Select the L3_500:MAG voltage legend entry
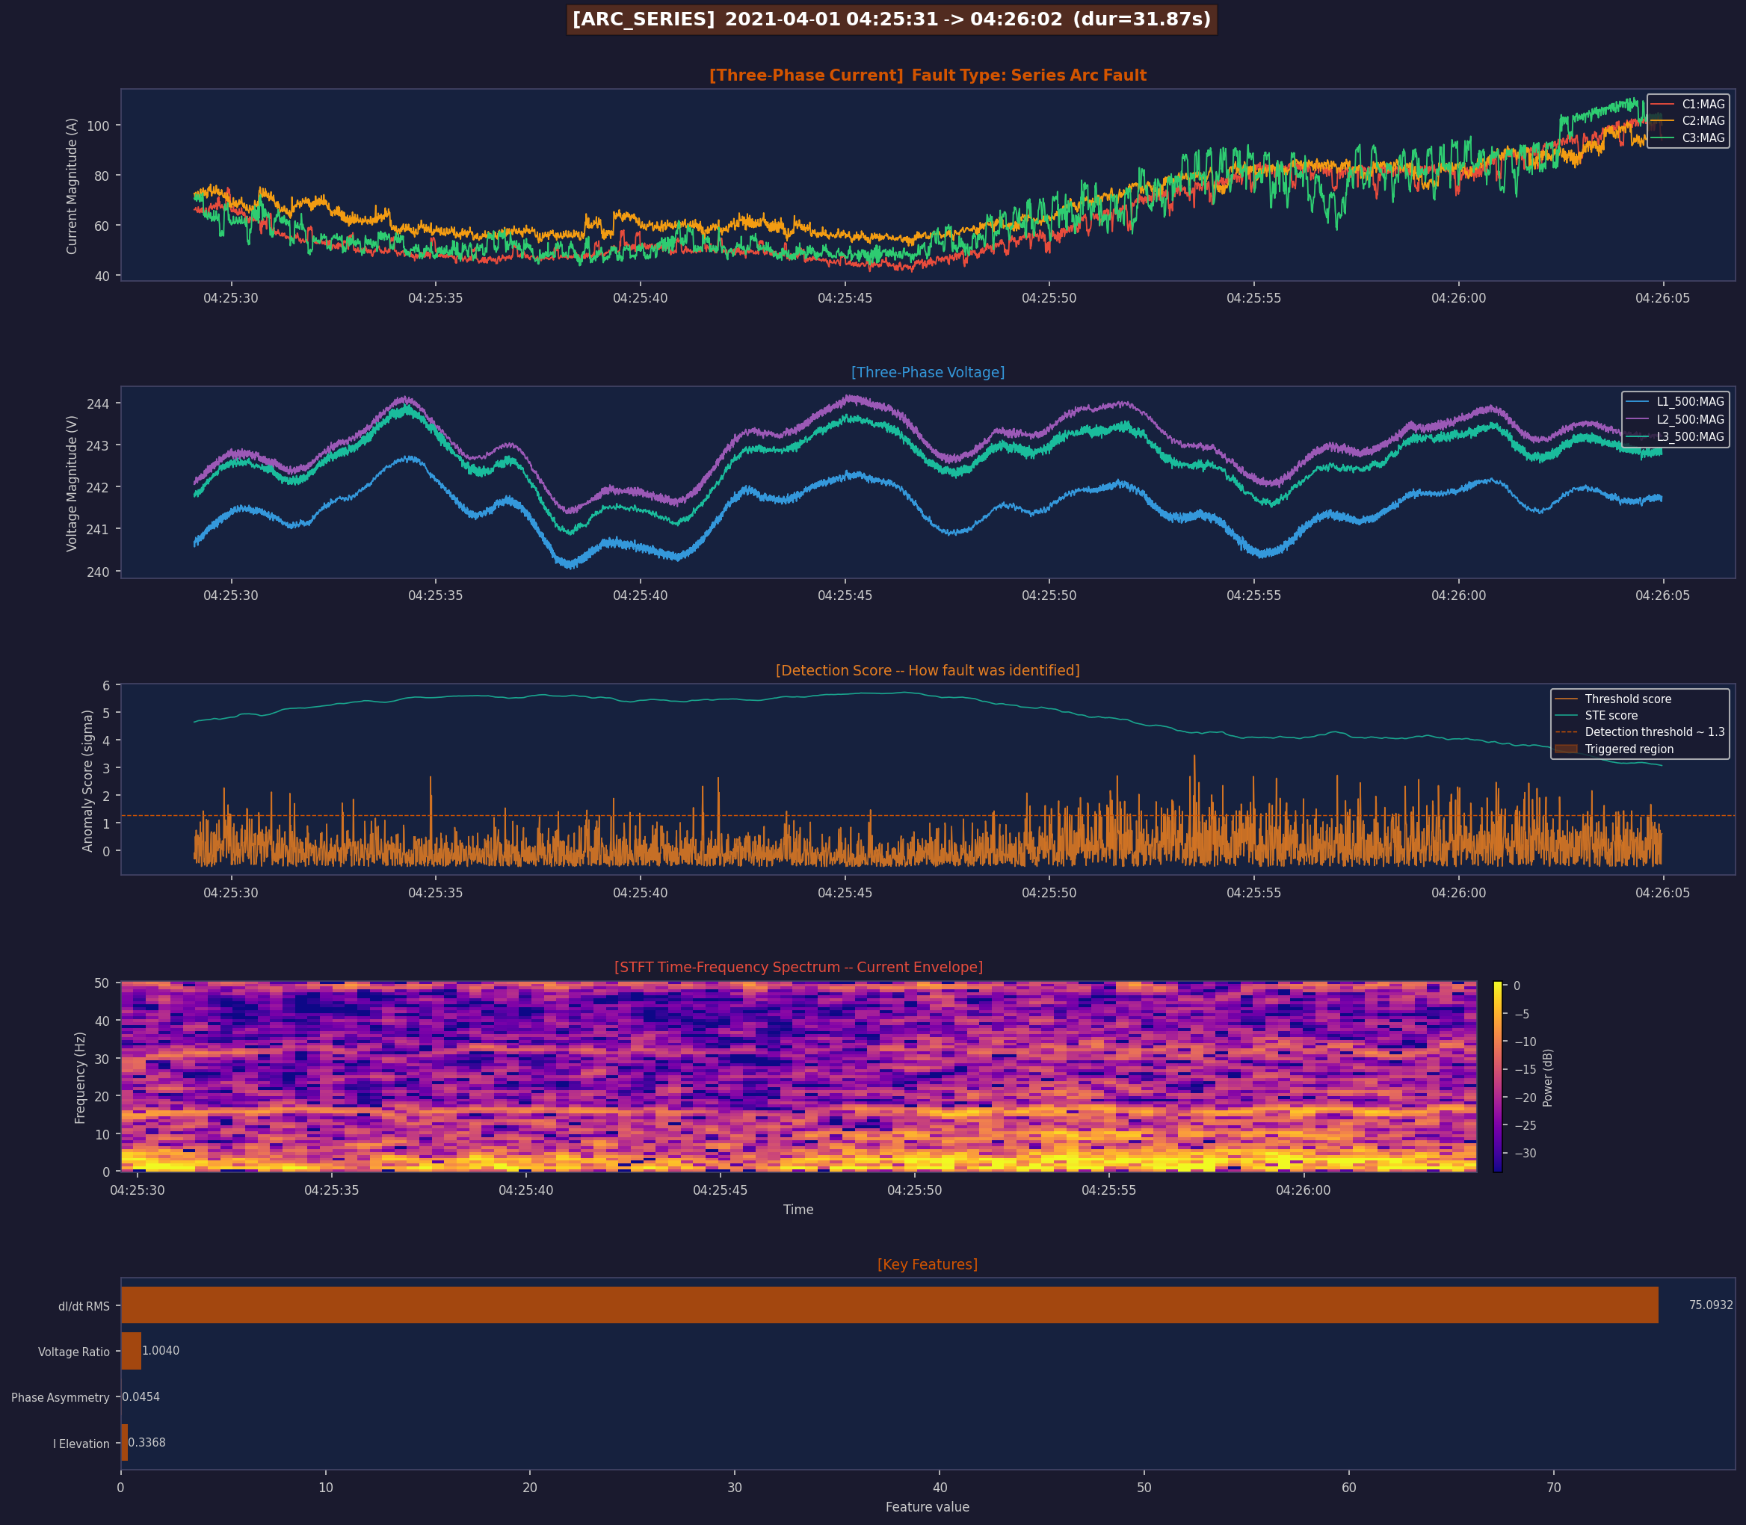This screenshot has height=1525, width=1746. pyautogui.click(x=1689, y=436)
